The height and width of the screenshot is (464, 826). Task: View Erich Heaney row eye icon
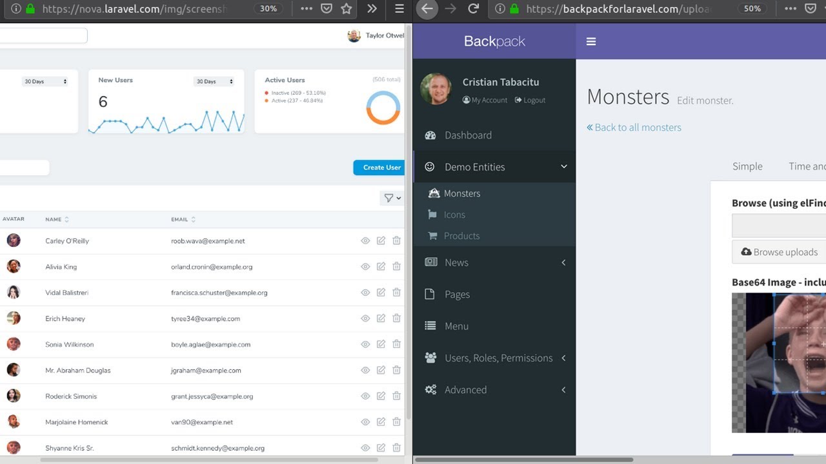(365, 318)
